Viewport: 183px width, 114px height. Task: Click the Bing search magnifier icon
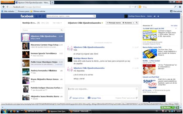(x=175, y=7)
